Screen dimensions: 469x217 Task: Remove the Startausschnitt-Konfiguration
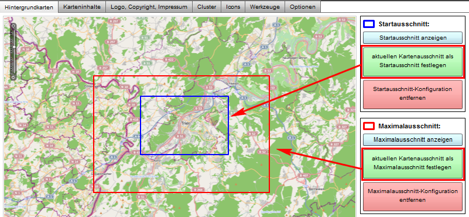click(x=413, y=94)
